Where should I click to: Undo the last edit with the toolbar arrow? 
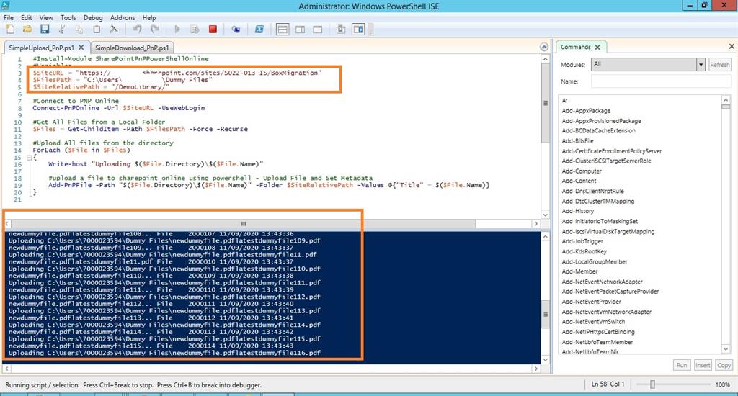pyautogui.click(x=138, y=29)
